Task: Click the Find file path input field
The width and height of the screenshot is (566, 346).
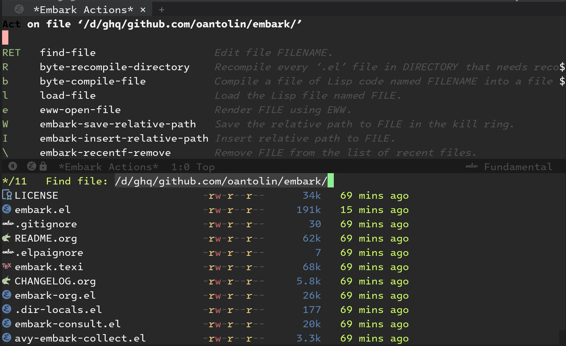Action: pyautogui.click(x=224, y=181)
